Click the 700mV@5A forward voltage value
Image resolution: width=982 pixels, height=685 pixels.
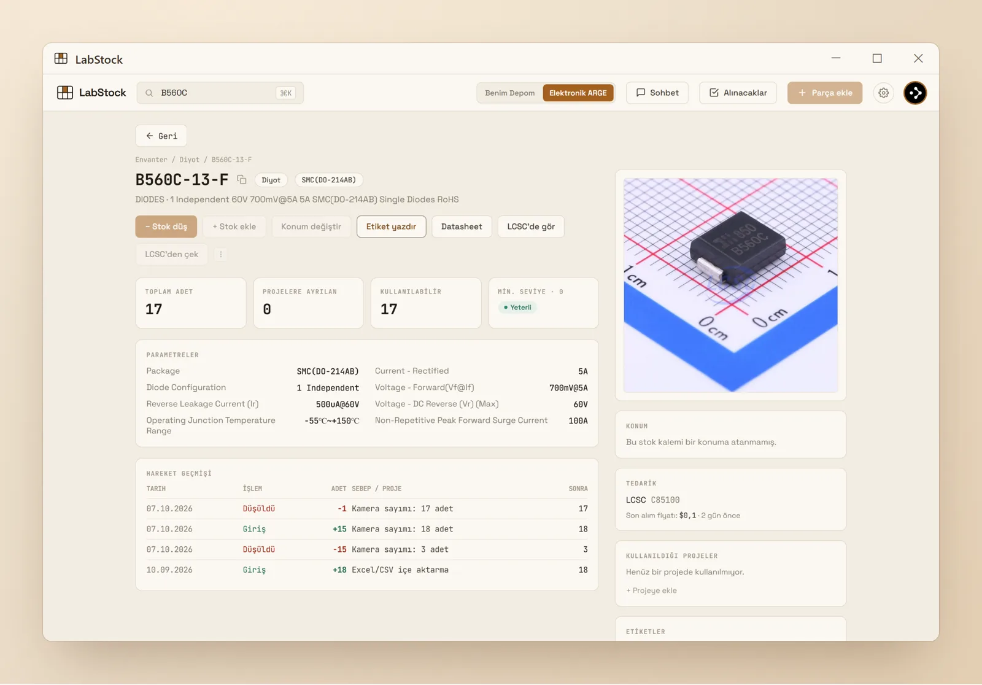[x=568, y=388]
